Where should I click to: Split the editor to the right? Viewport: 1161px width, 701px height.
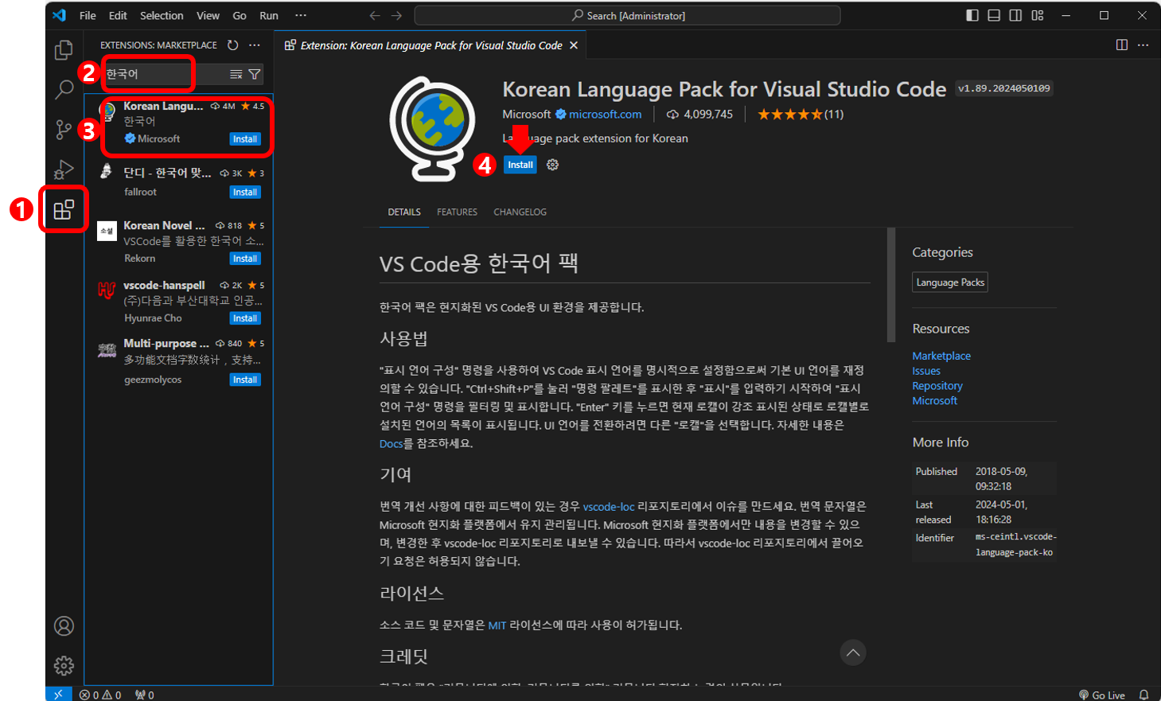click(x=1121, y=45)
